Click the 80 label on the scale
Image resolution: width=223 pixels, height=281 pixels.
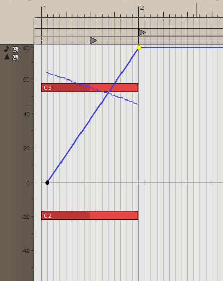coord(26,48)
